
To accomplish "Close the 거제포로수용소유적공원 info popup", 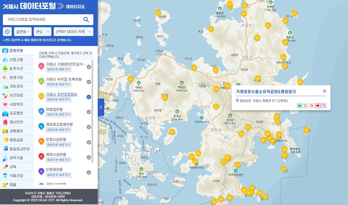I will (325, 91).
